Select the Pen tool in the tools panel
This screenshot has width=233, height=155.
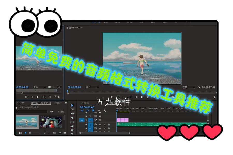coord(72,126)
